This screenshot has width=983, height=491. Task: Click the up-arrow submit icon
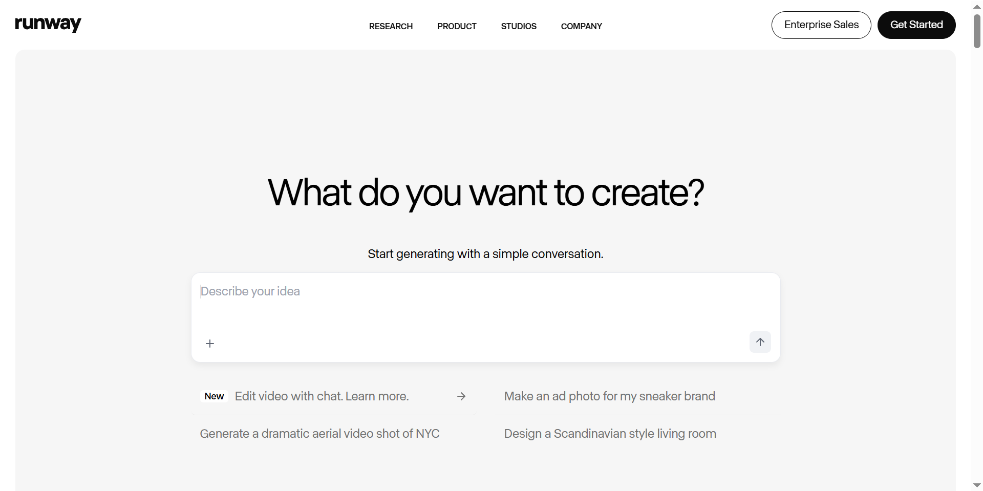point(760,342)
